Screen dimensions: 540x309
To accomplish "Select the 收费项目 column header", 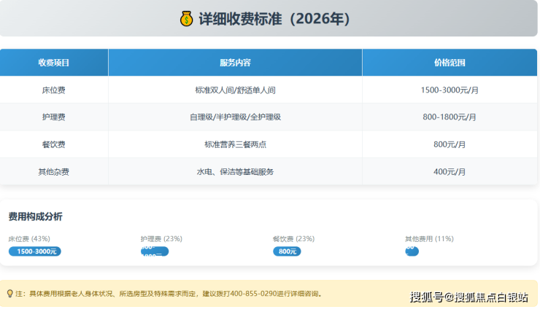I will [54, 63].
